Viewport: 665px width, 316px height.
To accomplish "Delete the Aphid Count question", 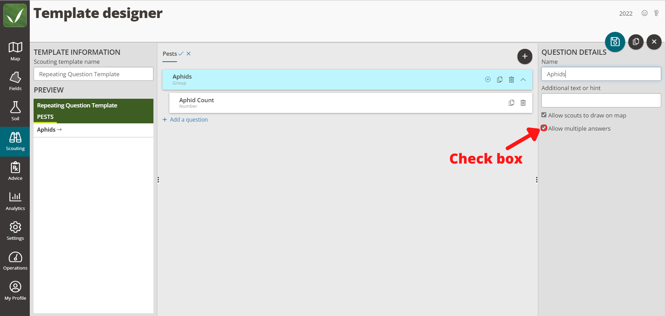I will coord(523,103).
